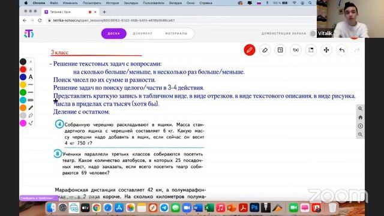Choose the cyan color swatch
The image size is (384, 216).
coord(23,100)
